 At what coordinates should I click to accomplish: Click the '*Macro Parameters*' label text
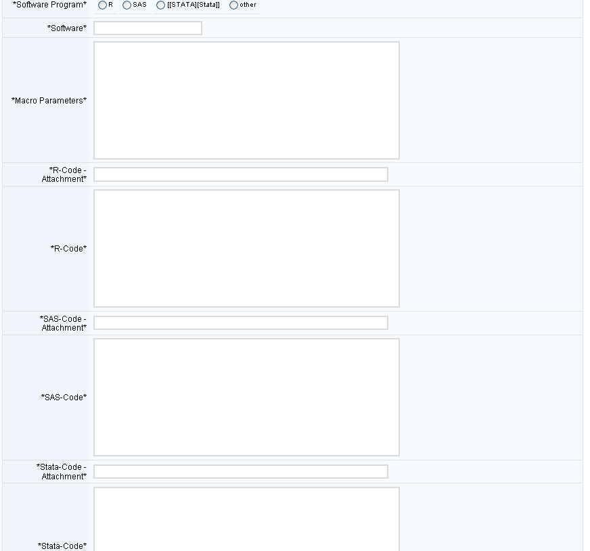[49, 101]
